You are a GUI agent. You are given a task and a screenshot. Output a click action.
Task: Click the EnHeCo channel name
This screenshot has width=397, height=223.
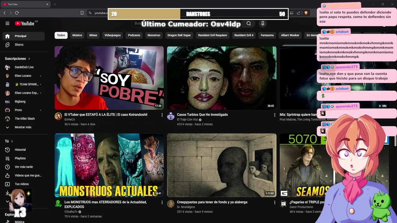coord(69,120)
